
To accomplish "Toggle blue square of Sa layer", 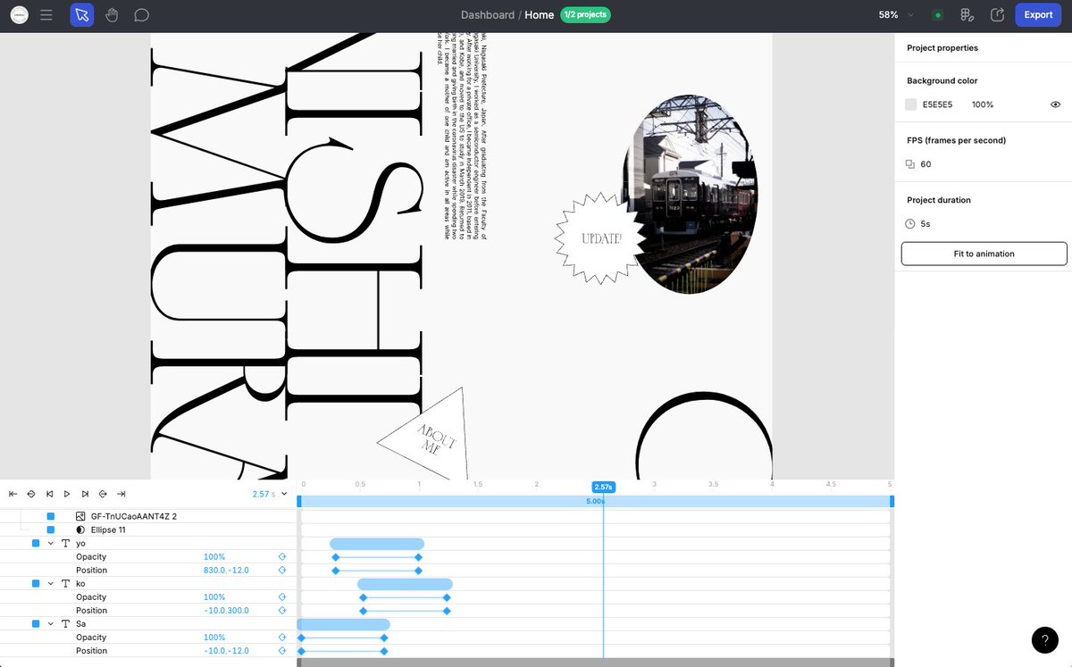I will click(35, 623).
